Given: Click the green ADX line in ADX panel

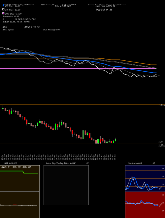Looking at the screenshot, I should click(x=19, y=171).
